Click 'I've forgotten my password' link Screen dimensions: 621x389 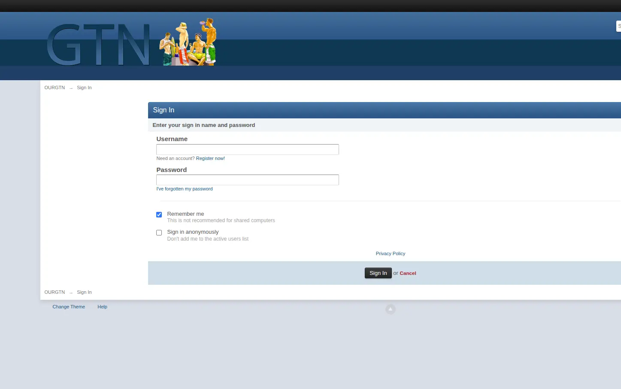point(185,189)
